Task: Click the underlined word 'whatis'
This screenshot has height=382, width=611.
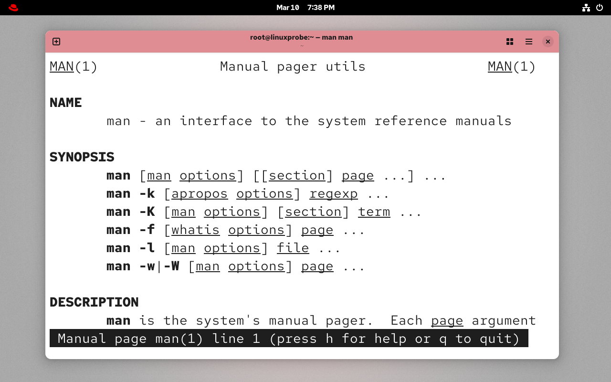Action: pyautogui.click(x=195, y=230)
